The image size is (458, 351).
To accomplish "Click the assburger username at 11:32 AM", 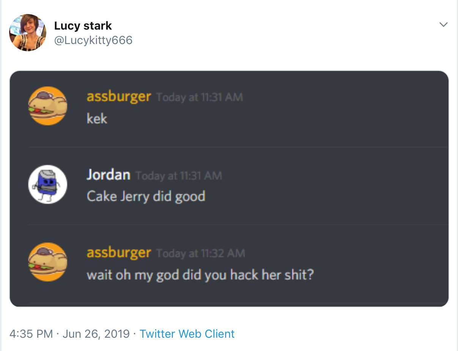I will click(x=119, y=253).
